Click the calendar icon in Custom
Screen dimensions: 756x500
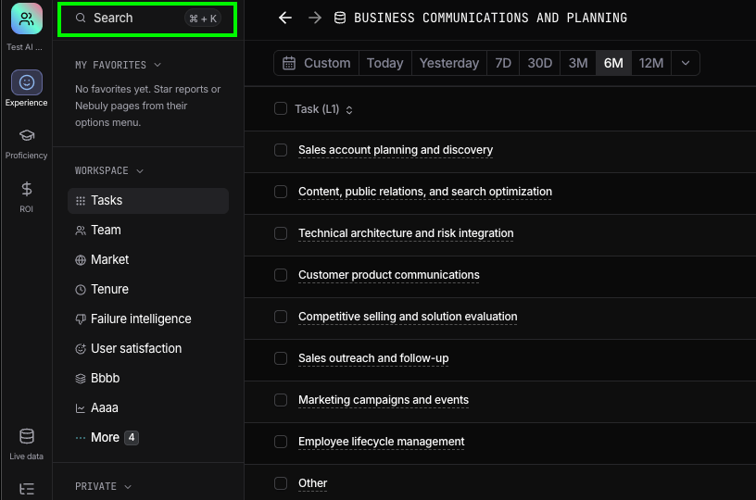(289, 63)
